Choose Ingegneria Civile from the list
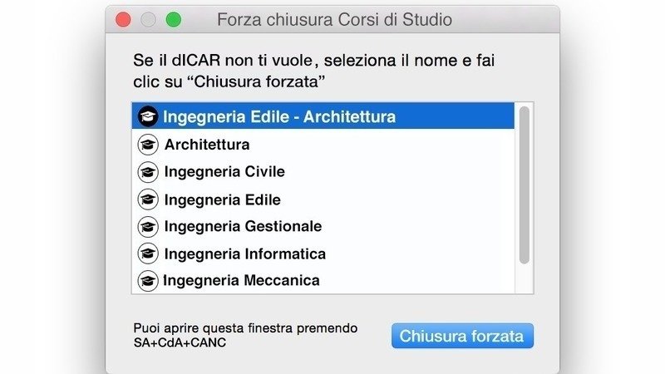665x374 pixels. point(224,172)
